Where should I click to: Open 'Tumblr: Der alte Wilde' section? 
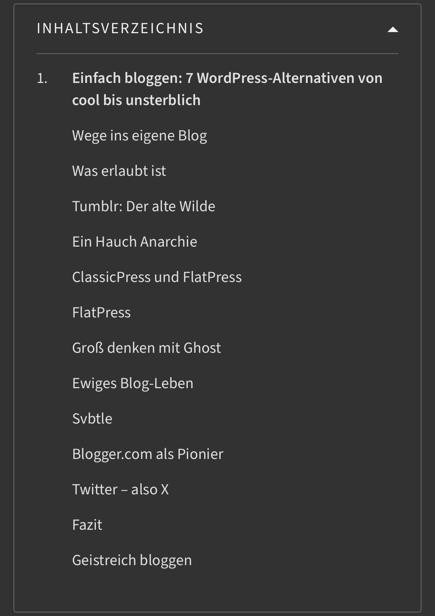pyautogui.click(x=144, y=206)
